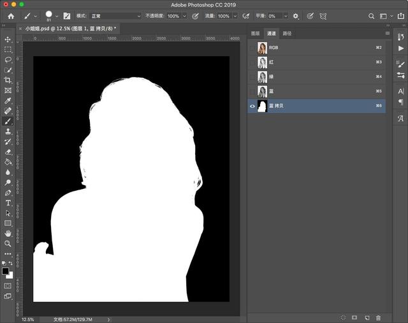Image resolution: width=408 pixels, height=323 pixels.
Task: Click the zoom level 12.5% field
Action: coord(28,319)
